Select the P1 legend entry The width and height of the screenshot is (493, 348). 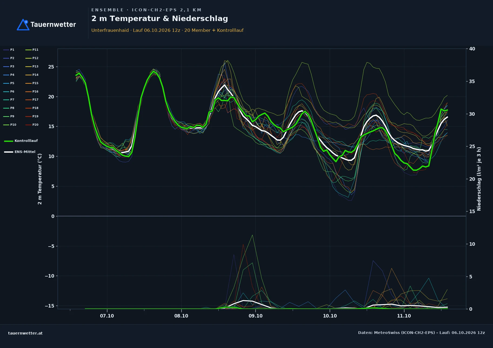(x=9, y=50)
